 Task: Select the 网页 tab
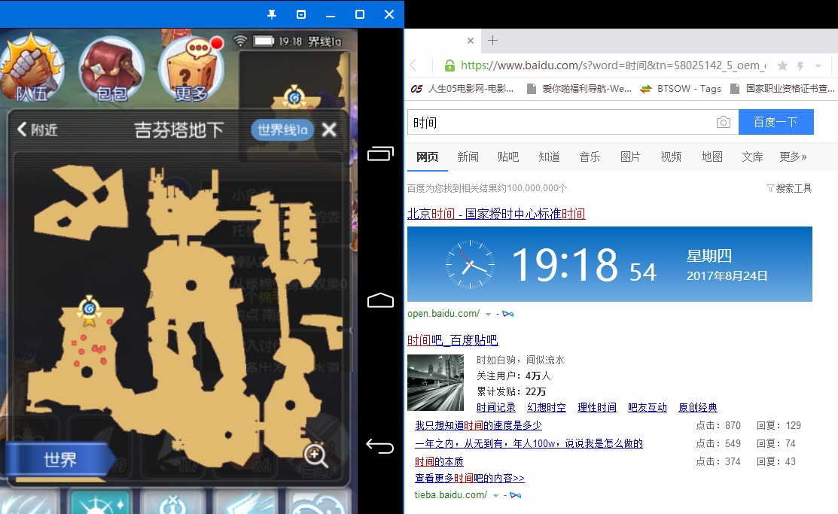tap(427, 157)
